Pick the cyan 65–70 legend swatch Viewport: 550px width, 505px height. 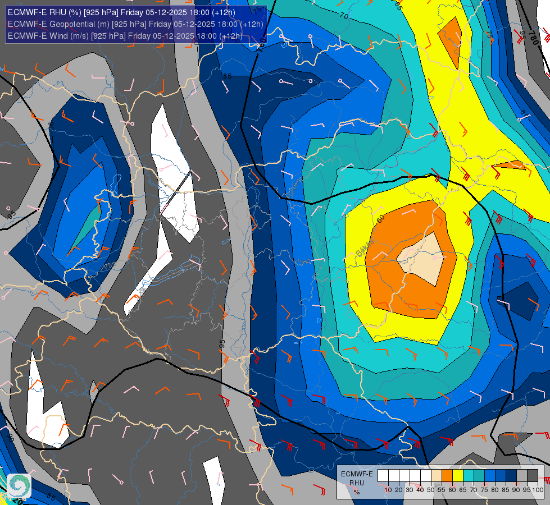[x=469, y=476]
